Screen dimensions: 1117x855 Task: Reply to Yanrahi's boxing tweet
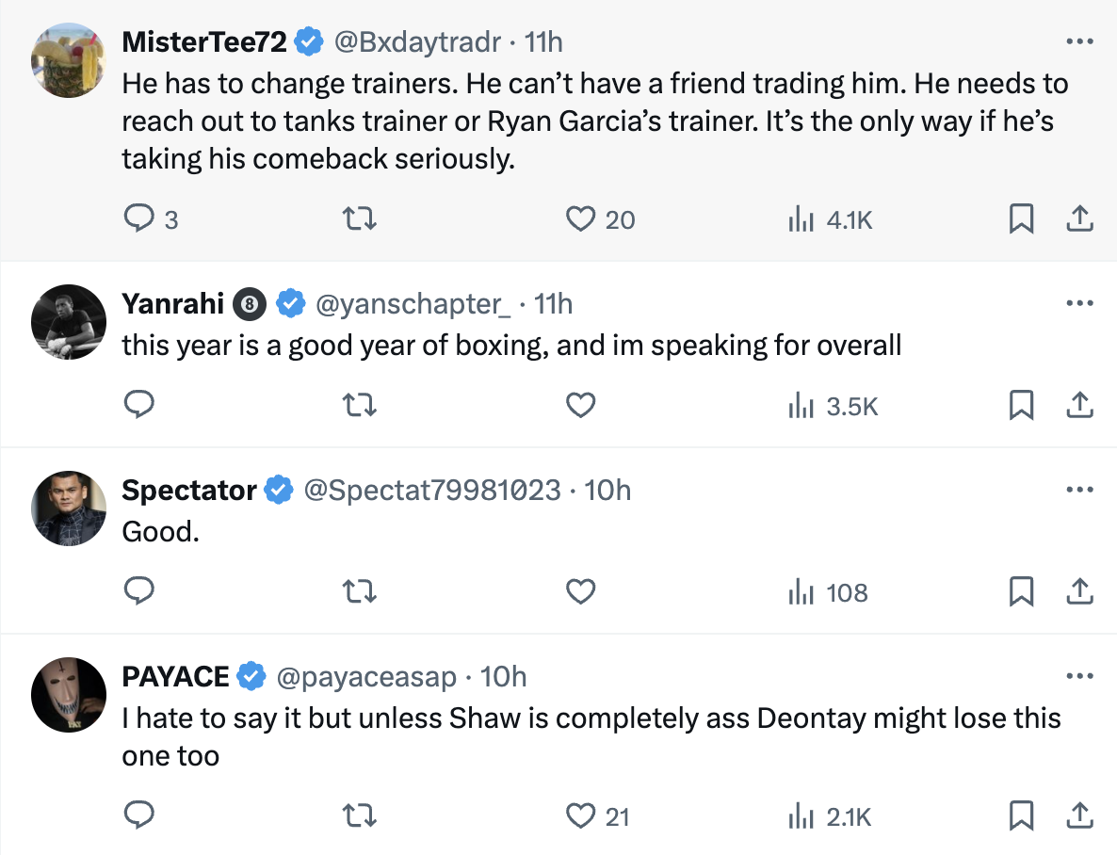point(138,406)
